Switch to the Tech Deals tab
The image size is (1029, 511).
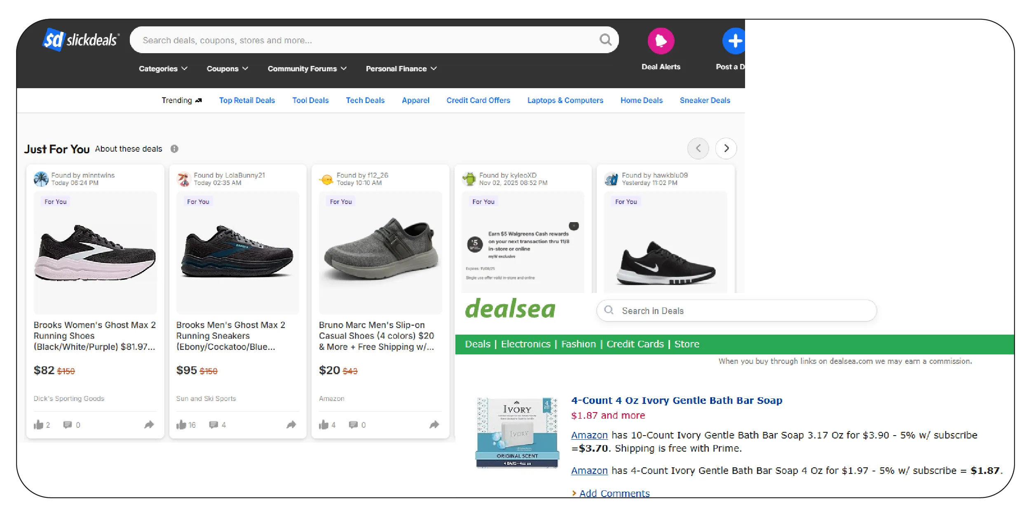(x=365, y=100)
